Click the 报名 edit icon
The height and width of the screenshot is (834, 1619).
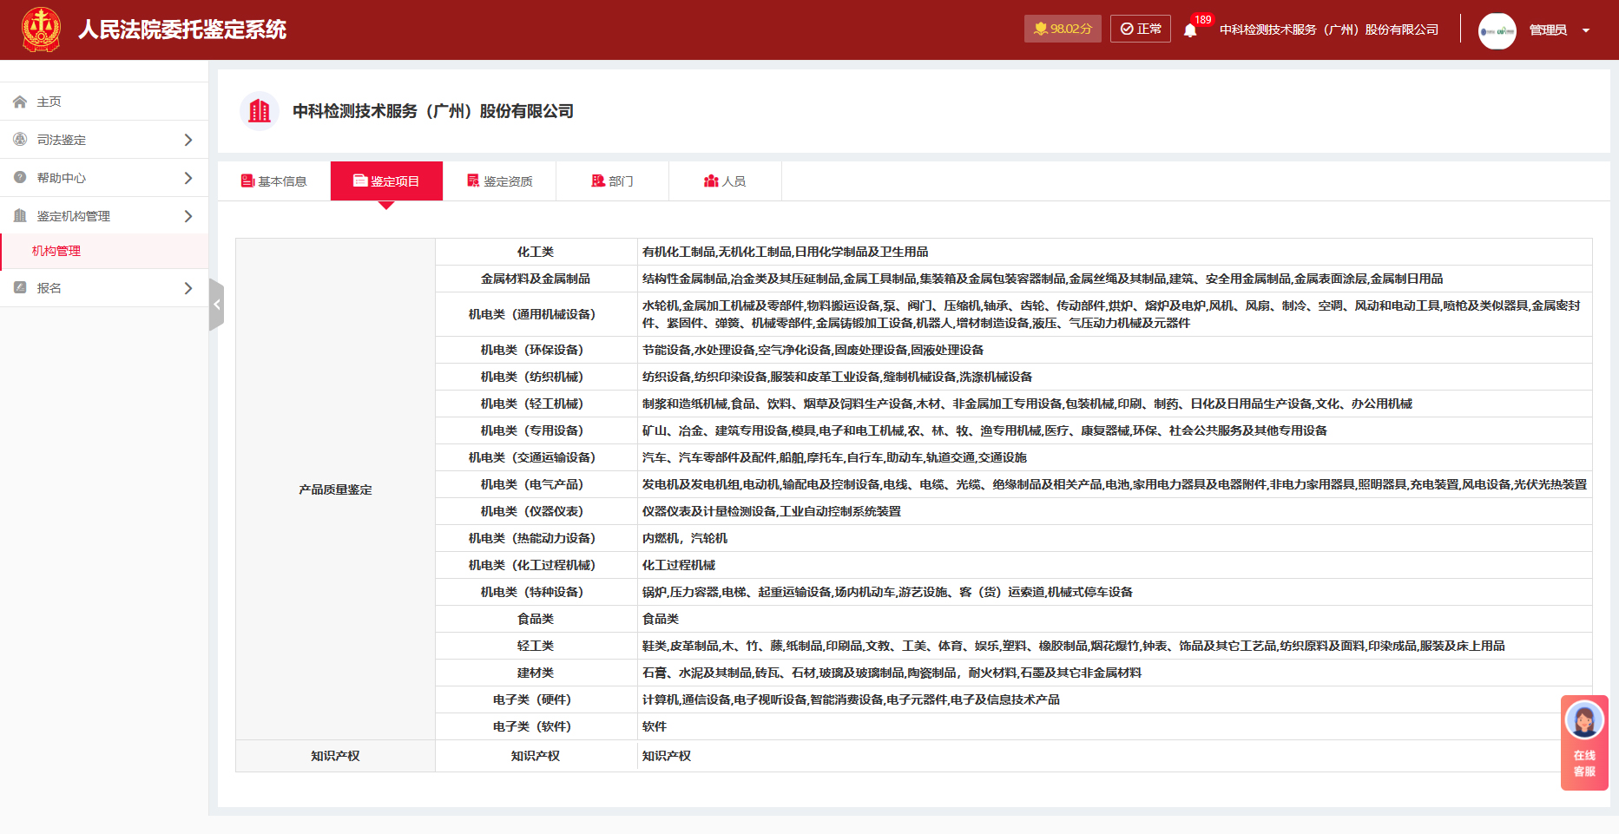tap(20, 288)
